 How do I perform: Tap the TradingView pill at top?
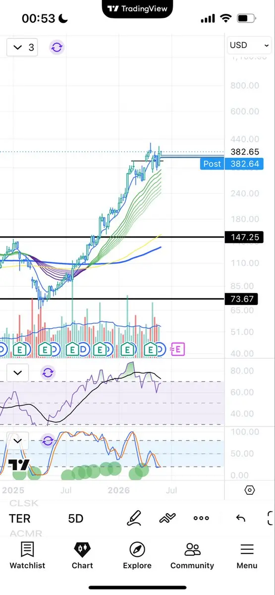pyautogui.click(x=137, y=9)
